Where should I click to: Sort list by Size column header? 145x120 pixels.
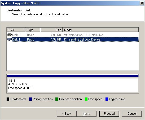tap(51, 30)
